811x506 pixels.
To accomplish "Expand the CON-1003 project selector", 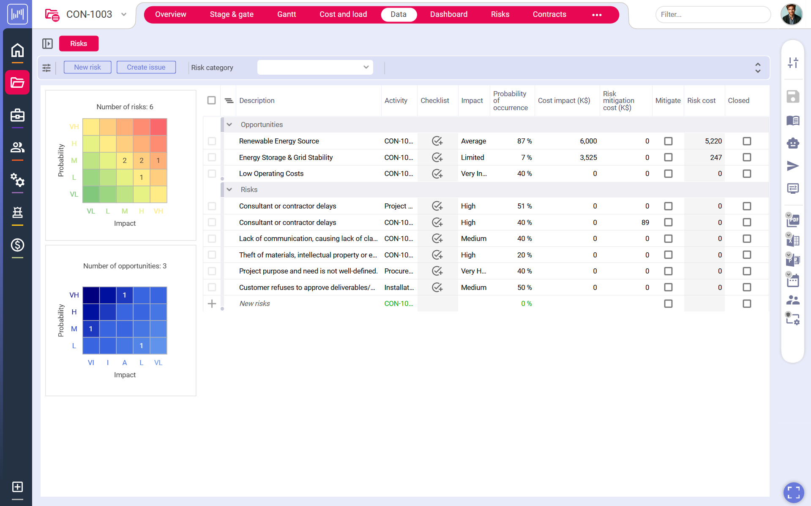I will 124,14.
